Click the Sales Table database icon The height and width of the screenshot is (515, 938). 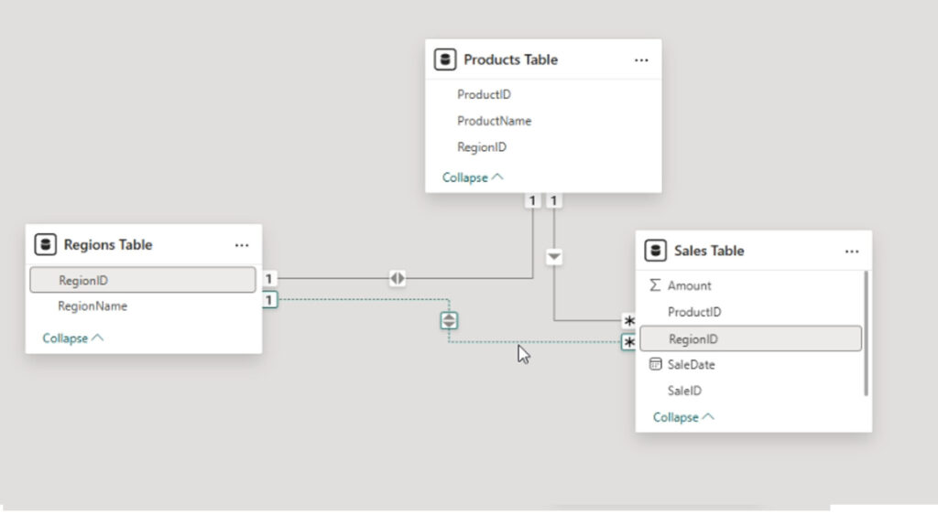(655, 251)
